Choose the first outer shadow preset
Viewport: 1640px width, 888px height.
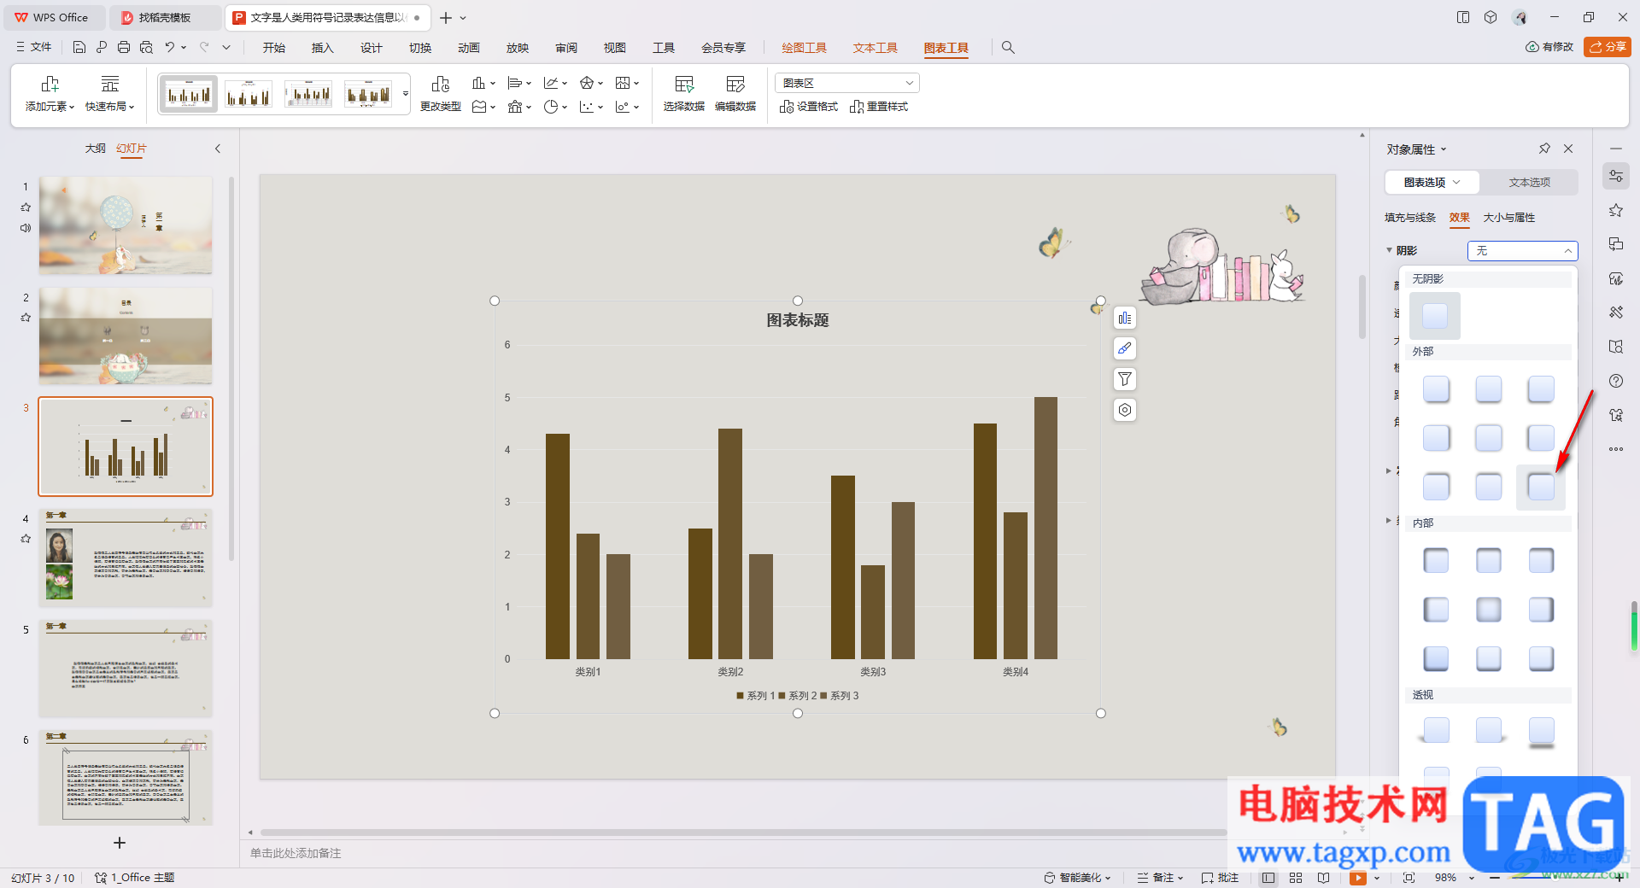coord(1436,389)
